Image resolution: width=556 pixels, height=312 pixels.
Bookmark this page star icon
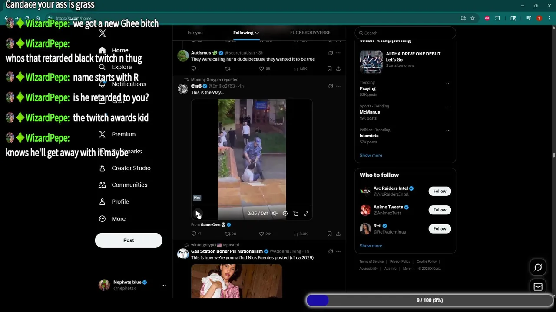tap(473, 18)
